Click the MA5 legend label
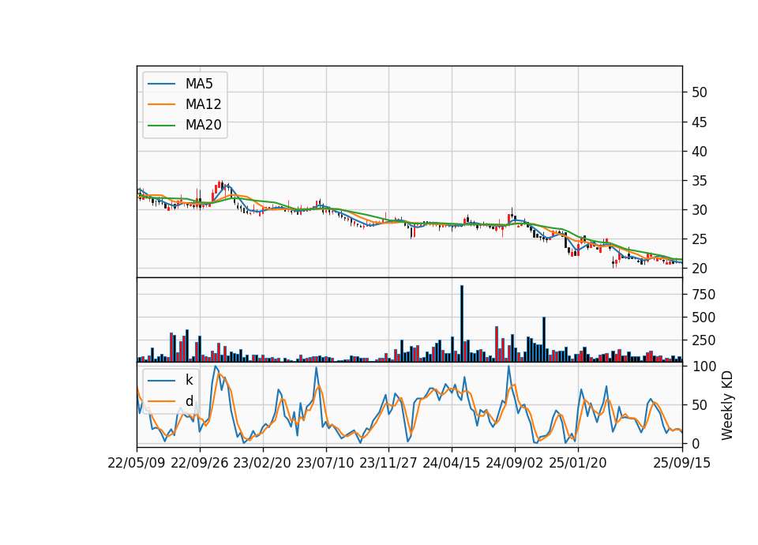Image resolution: width=758 pixels, height=545 pixels. (x=199, y=84)
